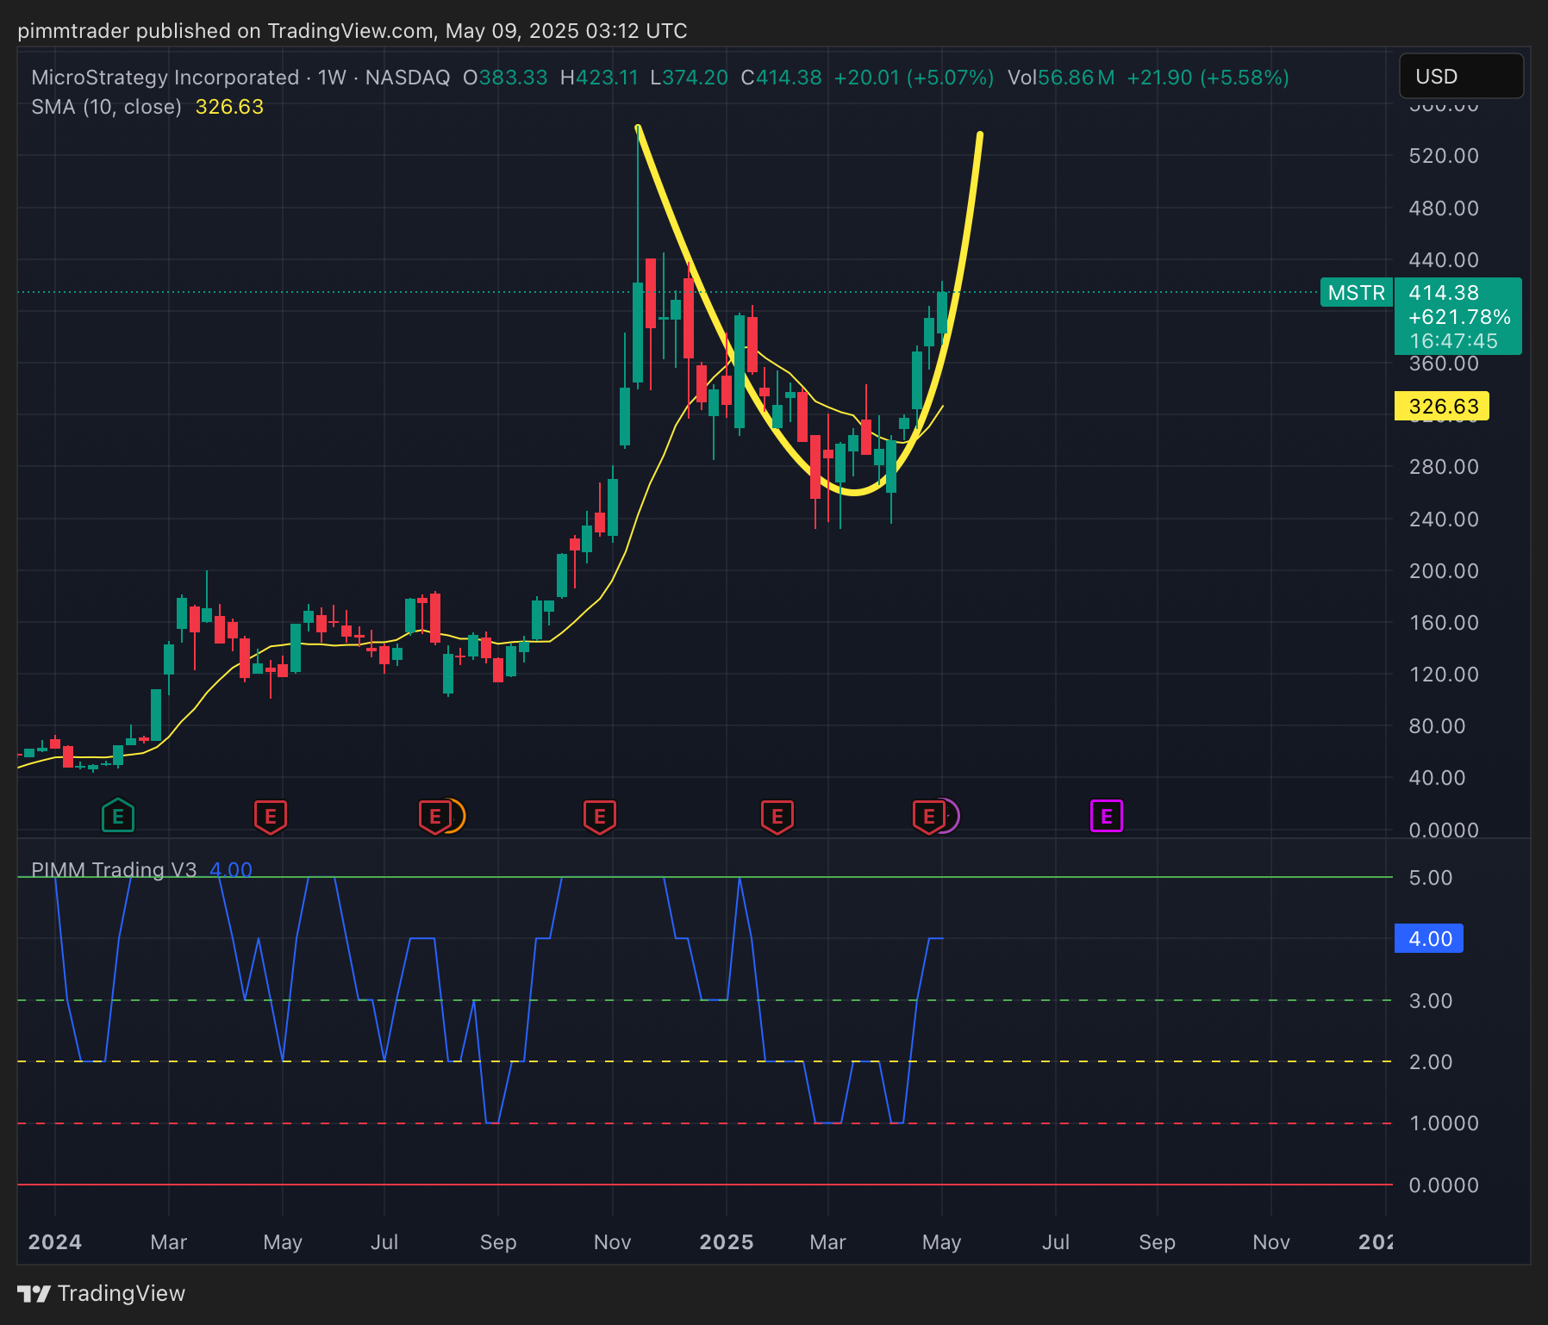Click the yellow 326.63 SMA price-axis label
This screenshot has height=1325, width=1548.
1442,406
